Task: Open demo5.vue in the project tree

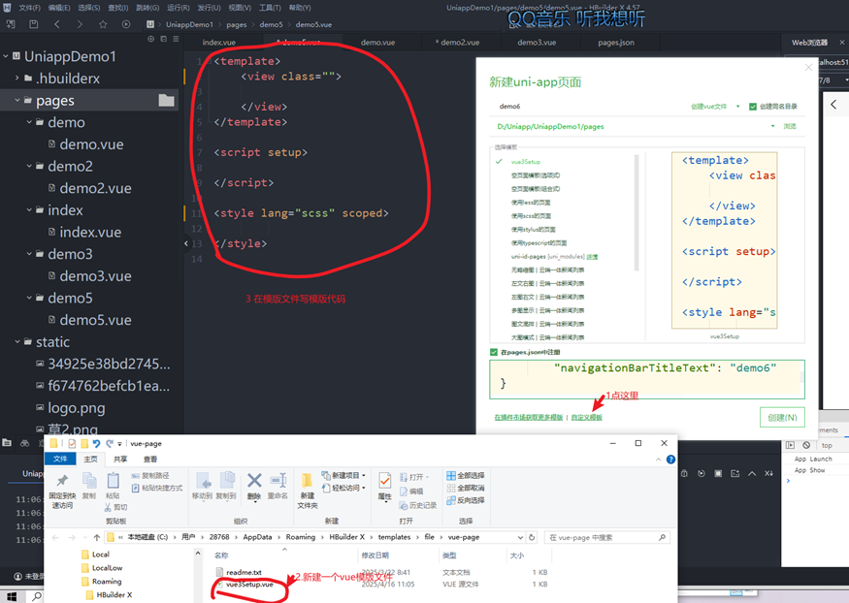Action: pos(95,320)
